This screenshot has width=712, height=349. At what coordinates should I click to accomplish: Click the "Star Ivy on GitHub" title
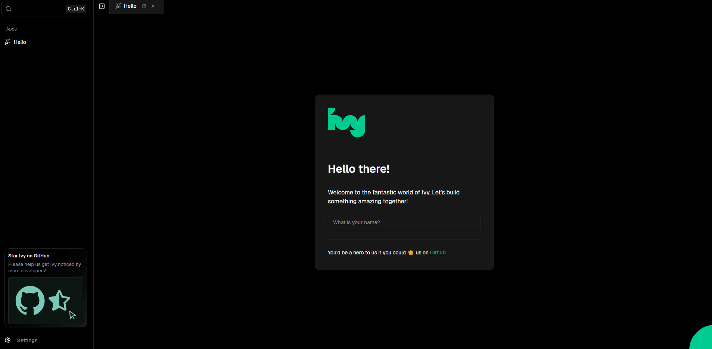29,256
